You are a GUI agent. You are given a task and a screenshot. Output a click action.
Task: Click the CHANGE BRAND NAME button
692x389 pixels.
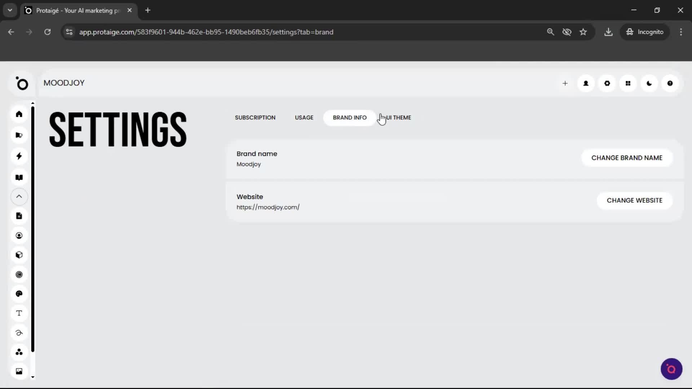point(627,157)
